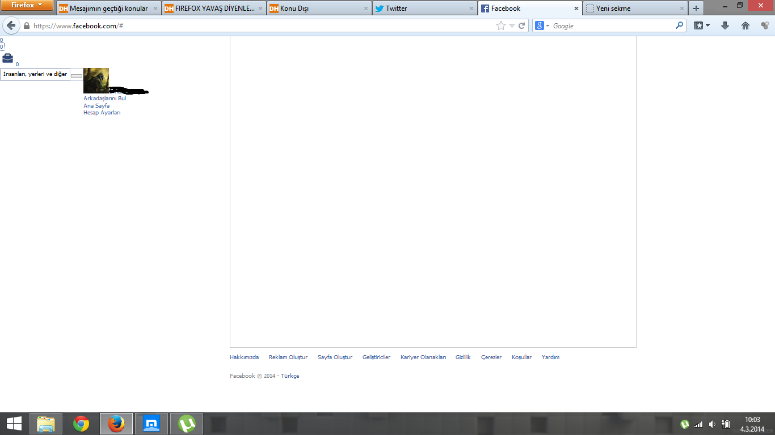Click the Facebook briefcase icon
775x435 pixels.
click(x=7, y=58)
